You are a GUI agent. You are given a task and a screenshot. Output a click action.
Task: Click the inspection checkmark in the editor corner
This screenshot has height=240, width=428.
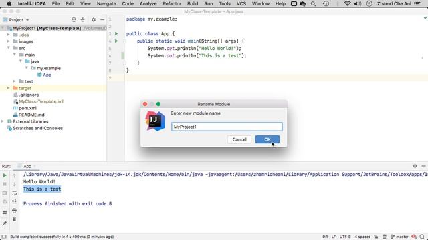[425, 18]
